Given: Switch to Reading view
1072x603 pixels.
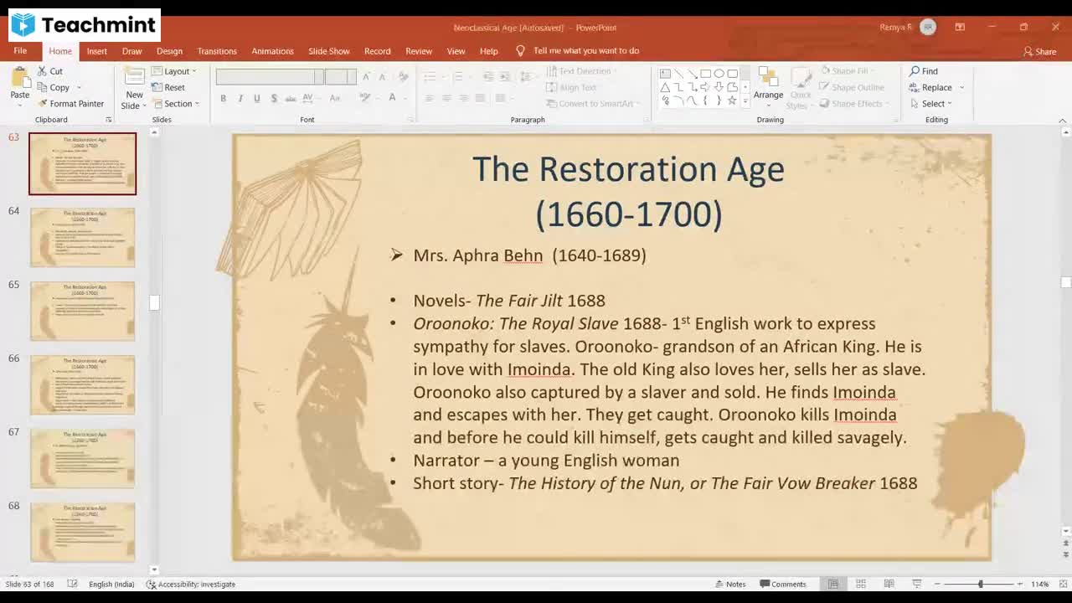Looking at the screenshot, I should tap(889, 584).
